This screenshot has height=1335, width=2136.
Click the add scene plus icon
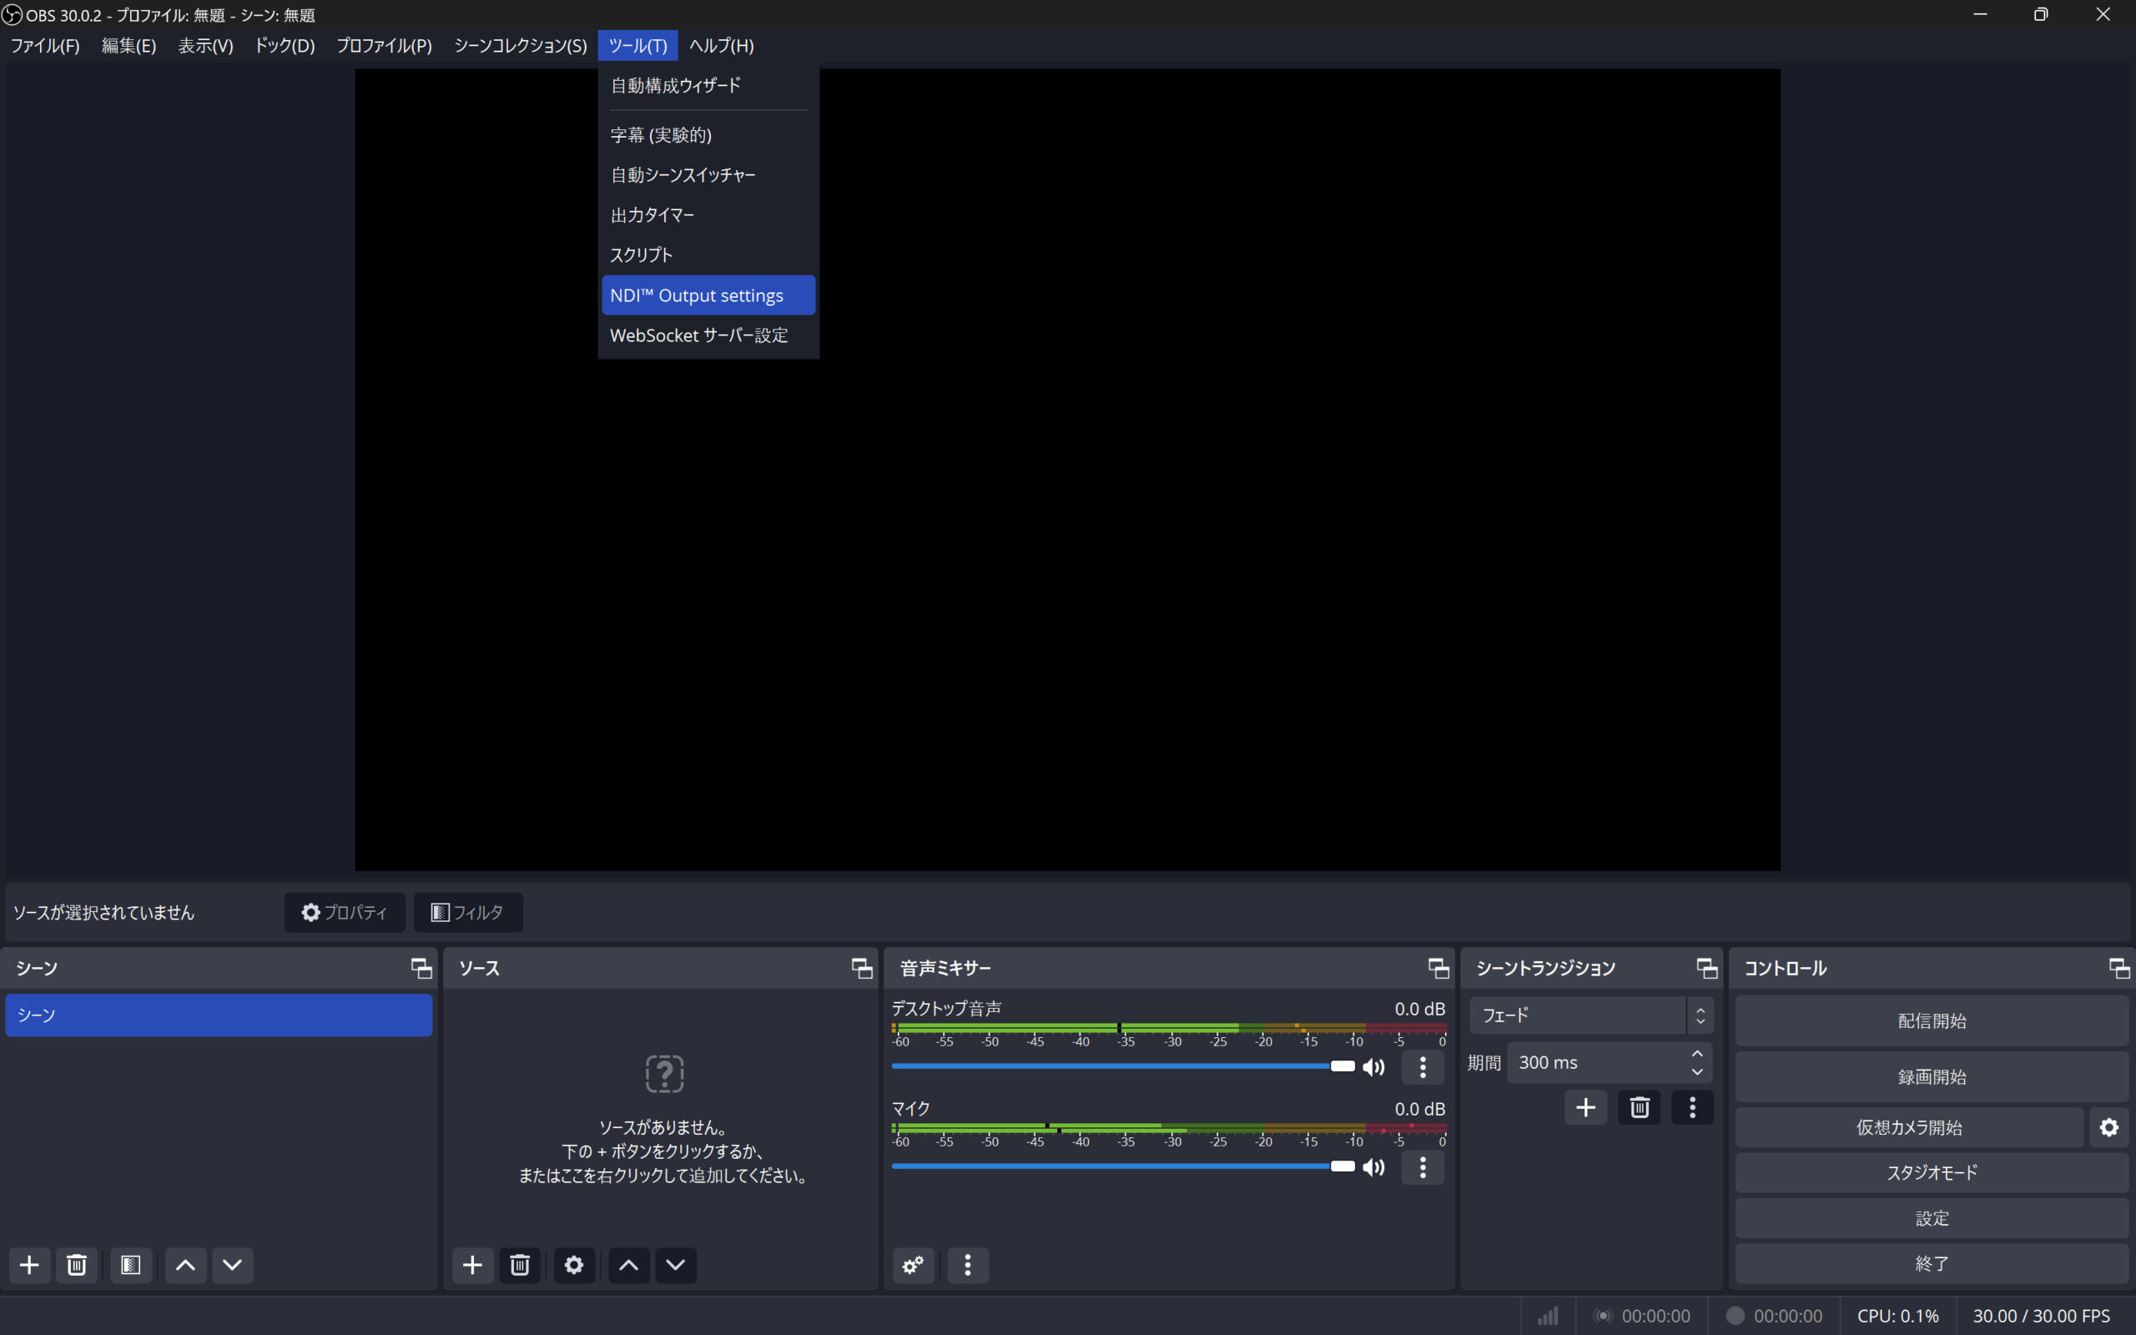29,1265
